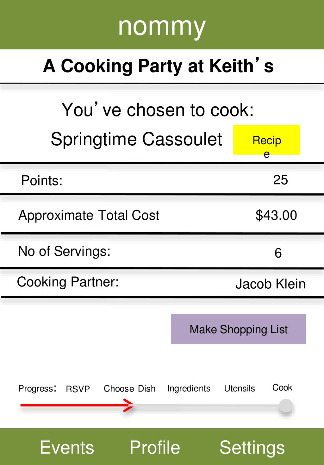Tap the number of servings value 6

[278, 253]
